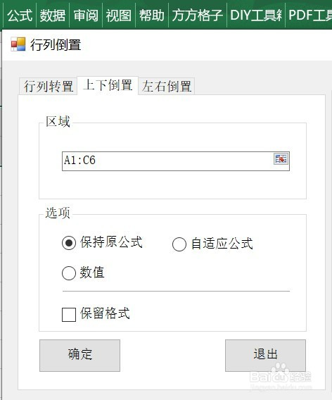The image size is (332, 400).
Task: Click the 确定 button
Action: [79, 356]
